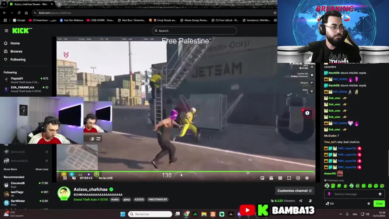The height and width of the screenshot is (219, 389).
Task: Open followed channel Ftayta01
Action: (x=26, y=80)
